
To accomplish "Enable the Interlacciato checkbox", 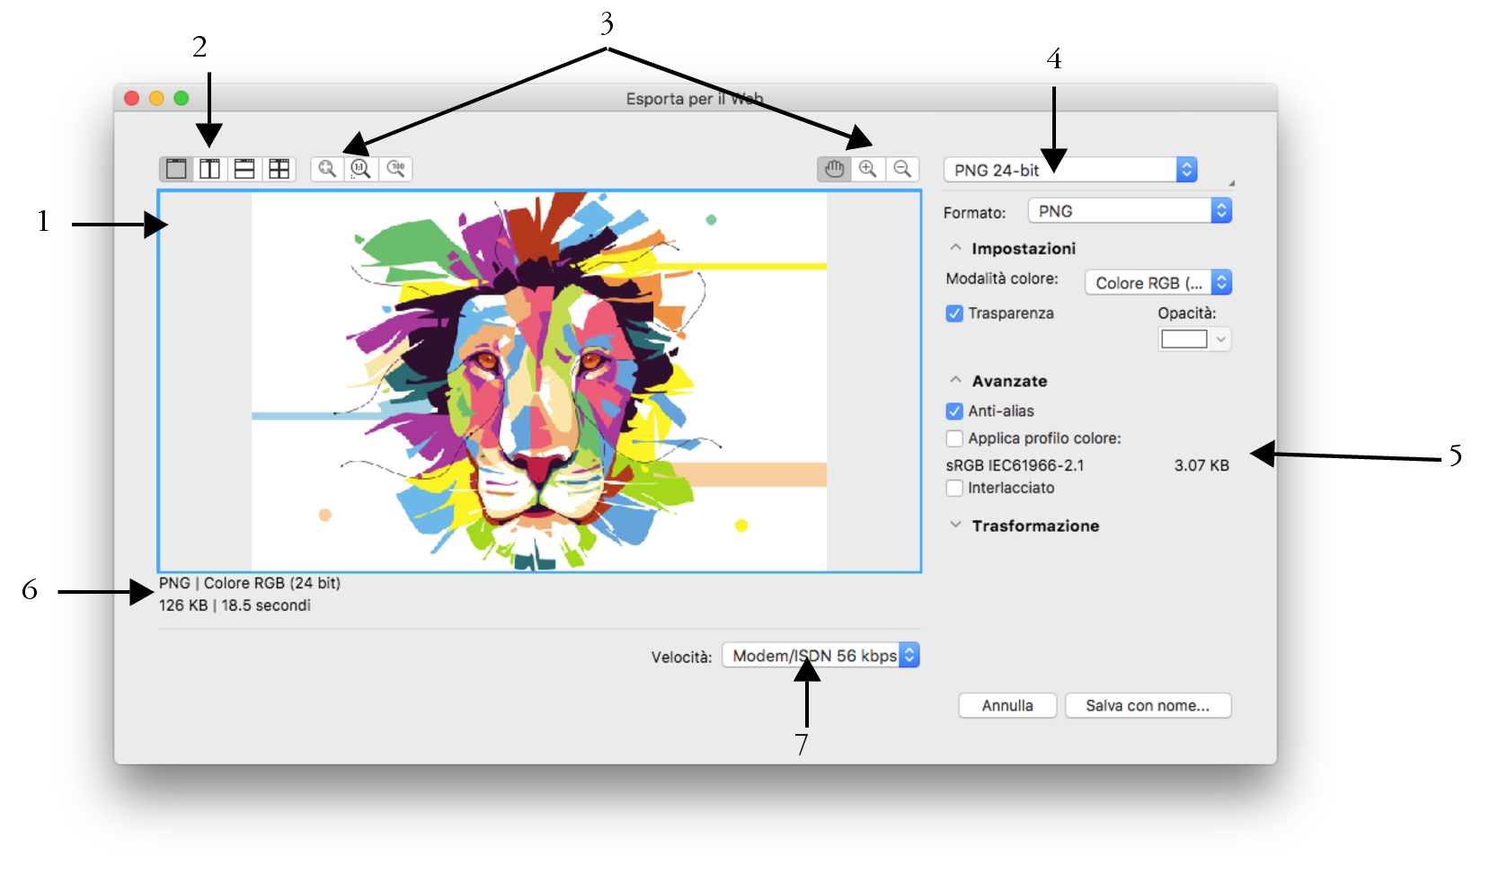I will pyautogui.click(x=954, y=489).
